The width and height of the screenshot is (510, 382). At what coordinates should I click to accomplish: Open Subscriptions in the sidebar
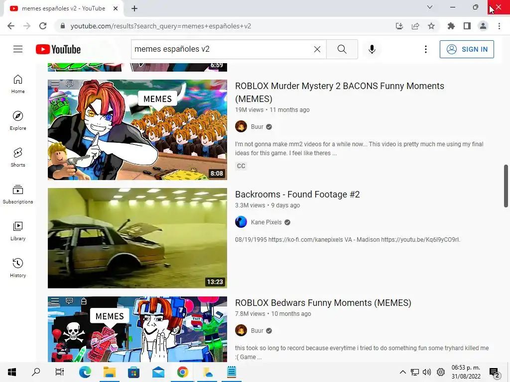tap(18, 194)
